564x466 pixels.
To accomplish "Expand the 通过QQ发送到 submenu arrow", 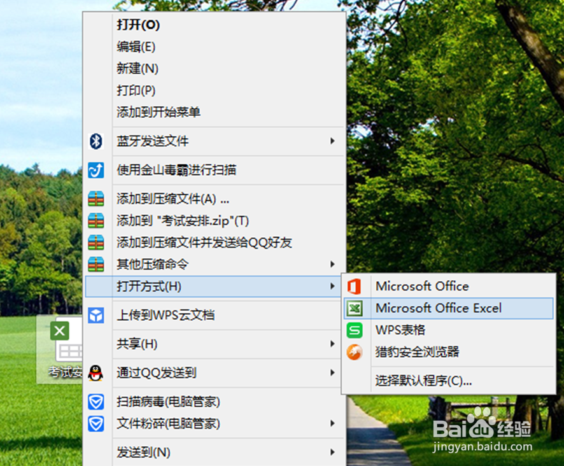I will pyautogui.click(x=332, y=373).
